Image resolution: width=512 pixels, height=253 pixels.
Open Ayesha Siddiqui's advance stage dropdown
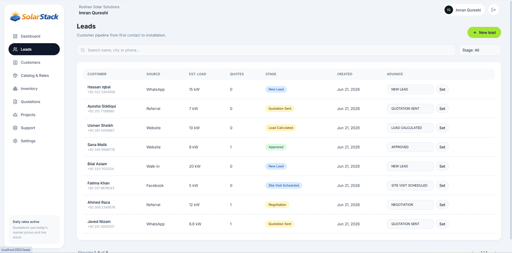[410, 109]
